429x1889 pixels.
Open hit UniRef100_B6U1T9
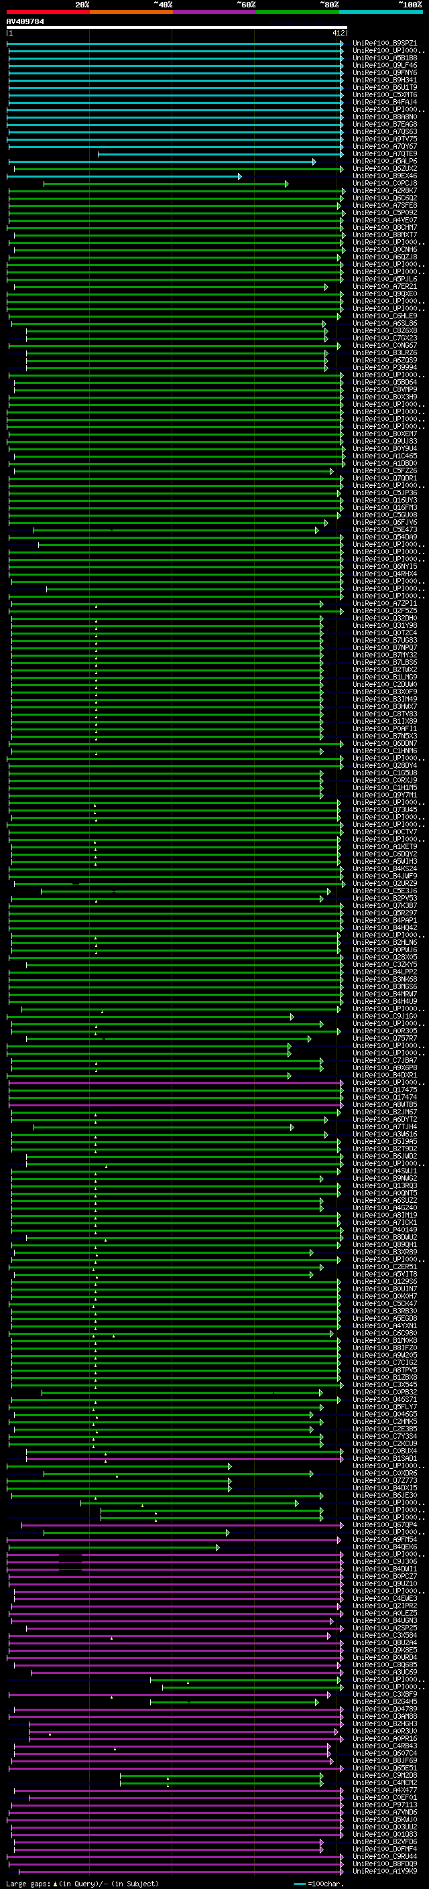coord(385,87)
